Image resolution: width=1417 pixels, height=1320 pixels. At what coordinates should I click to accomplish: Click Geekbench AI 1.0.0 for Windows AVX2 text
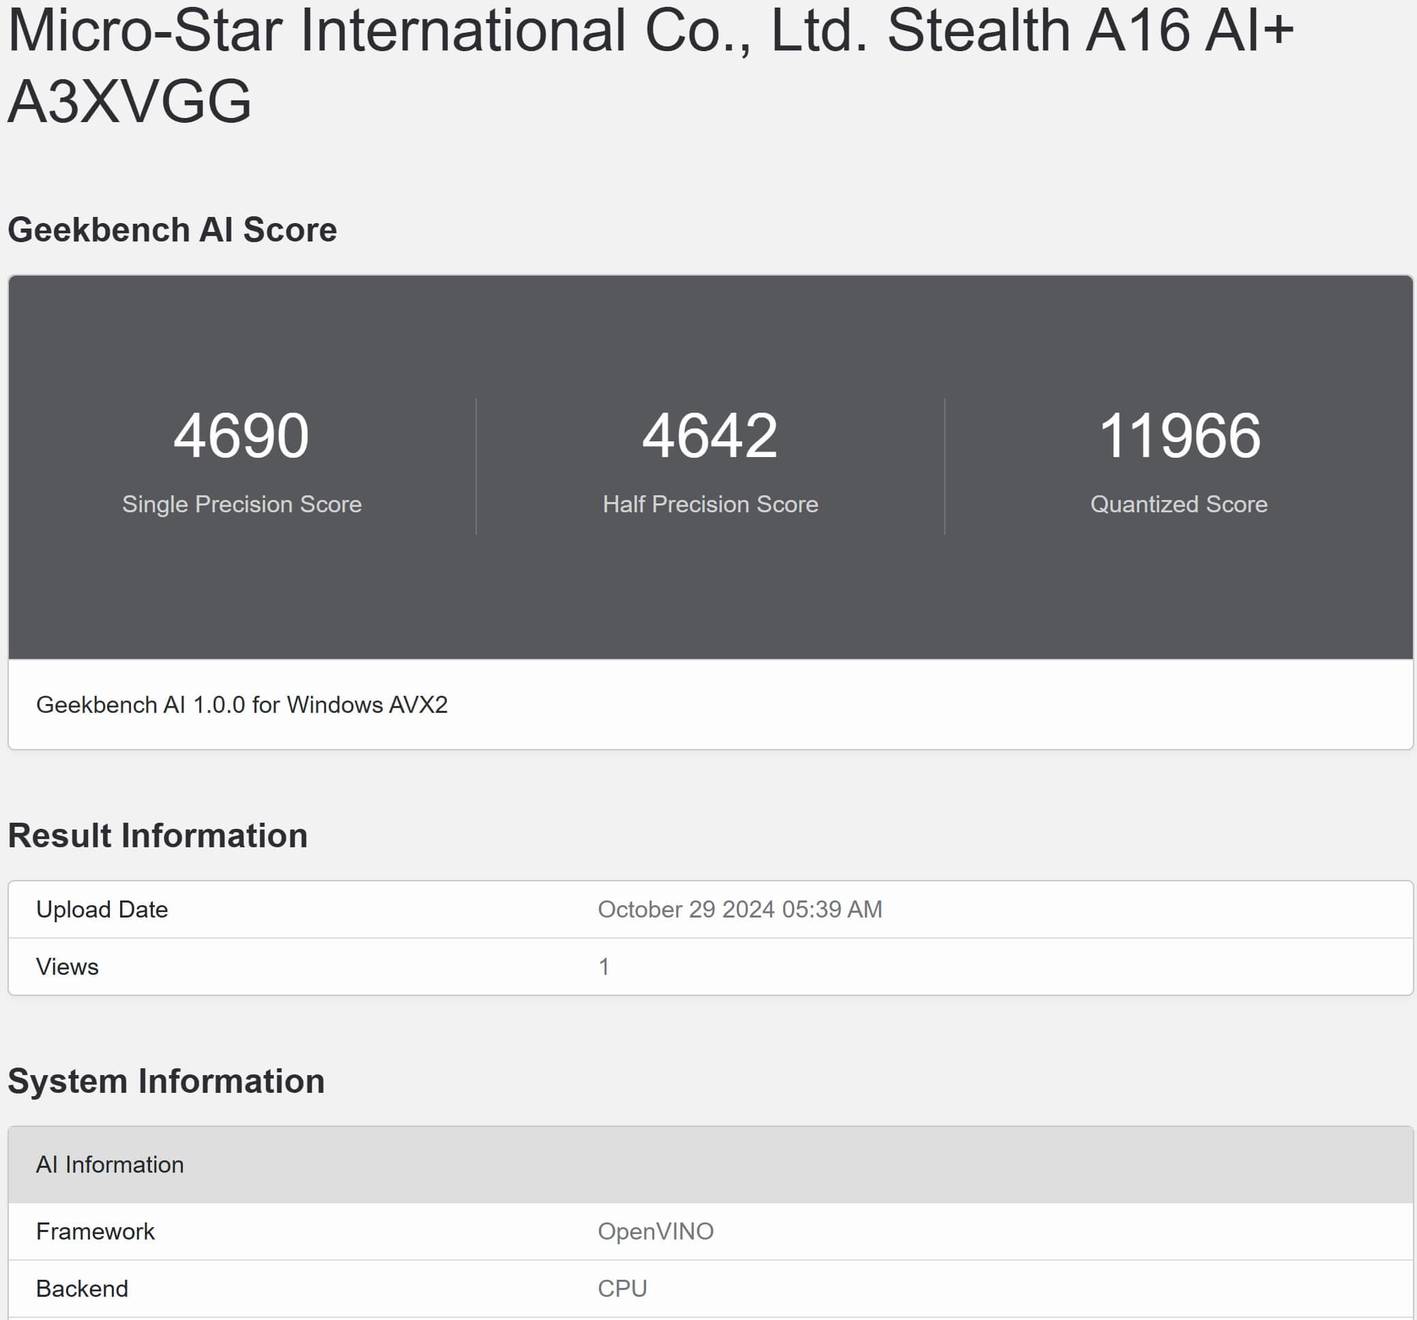point(242,704)
